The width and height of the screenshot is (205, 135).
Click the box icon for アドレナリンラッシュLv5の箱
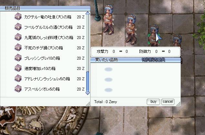(x=18, y=78)
